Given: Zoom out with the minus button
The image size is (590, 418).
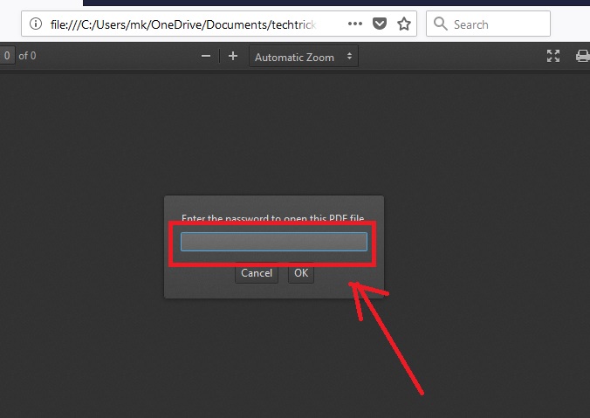Looking at the screenshot, I should coord(206,56).
